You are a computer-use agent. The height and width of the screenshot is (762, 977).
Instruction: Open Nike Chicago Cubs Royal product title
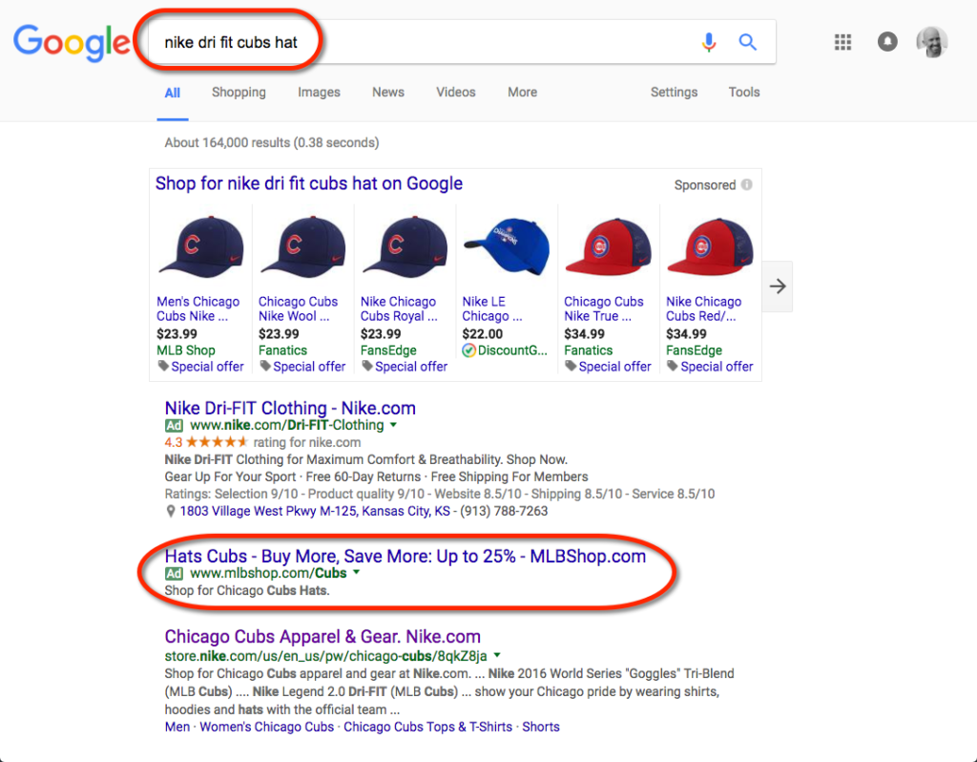(399, 308)
